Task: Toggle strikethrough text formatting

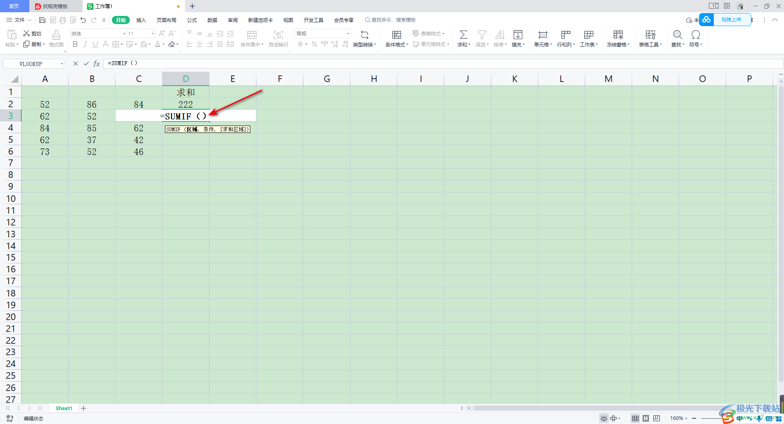Action: click(105, 44)
